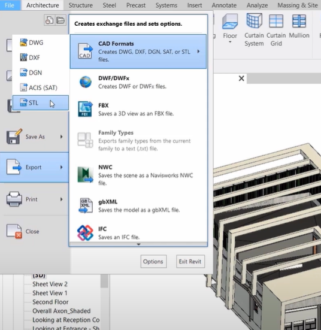This screenshot has width=321, height=330.
Task: Click the Export document arrow icon
Action: [x=14, y=167]
